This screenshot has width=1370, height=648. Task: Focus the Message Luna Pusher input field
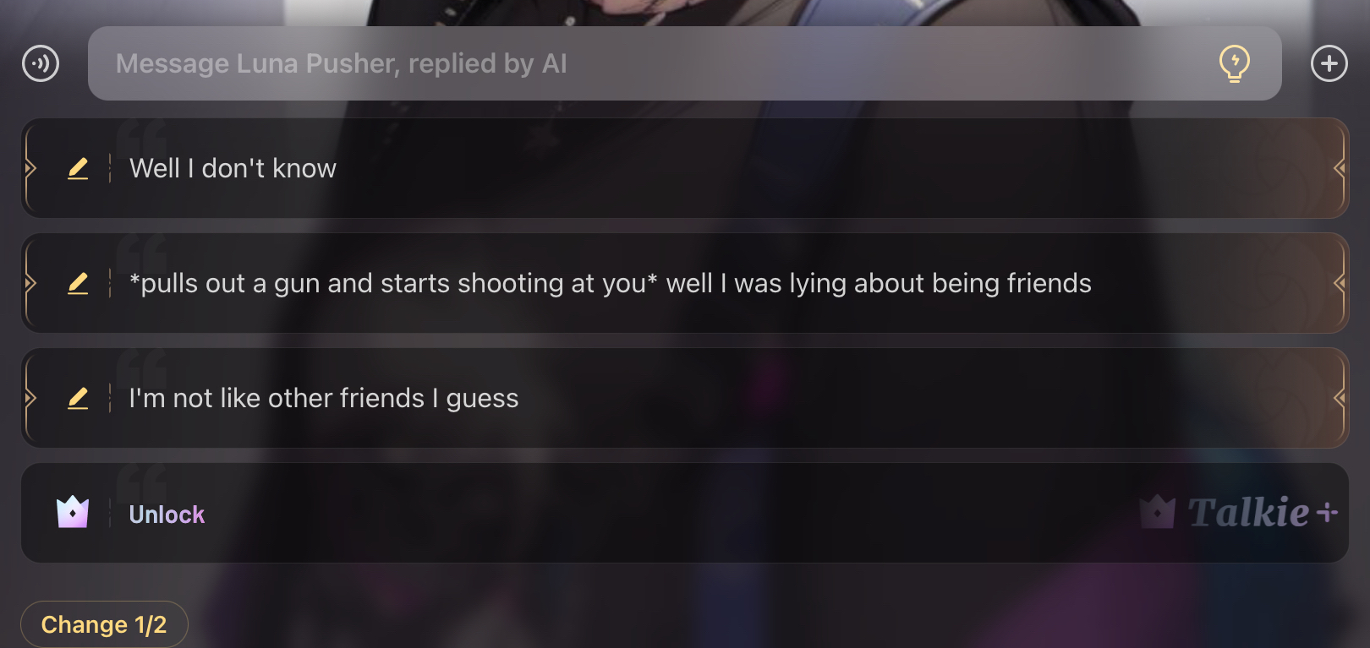(685, 63)
